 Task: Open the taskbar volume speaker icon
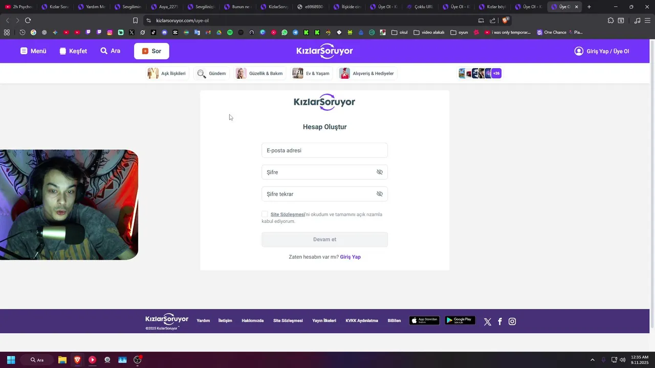click(622, 360)
